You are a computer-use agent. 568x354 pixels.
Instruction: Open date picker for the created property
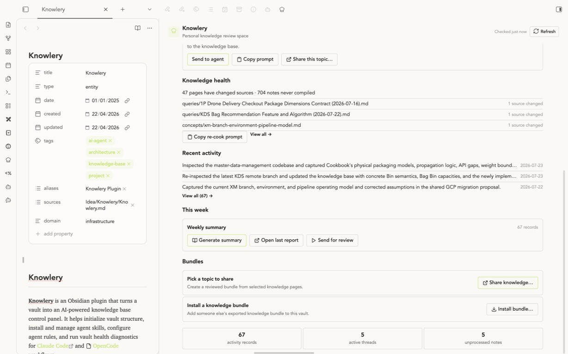(x=87, y=114)
